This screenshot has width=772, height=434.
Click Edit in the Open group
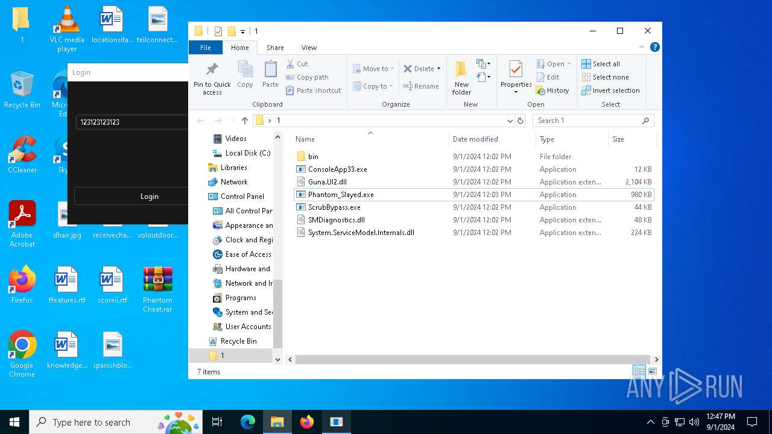[x=548, y=77]
